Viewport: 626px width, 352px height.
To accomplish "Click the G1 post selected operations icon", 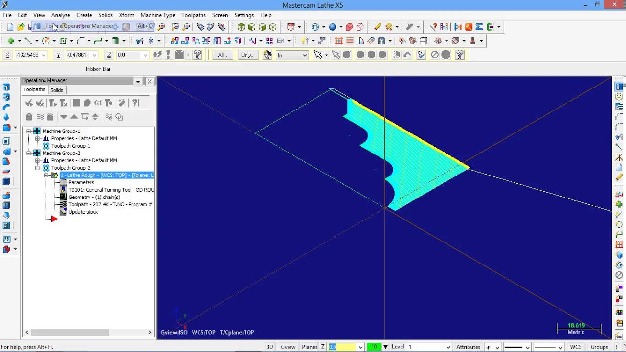I will point(98,103).
